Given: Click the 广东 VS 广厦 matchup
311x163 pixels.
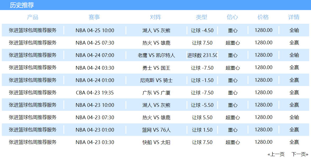Looking at the screenshot, I should (x=156, y=93).
